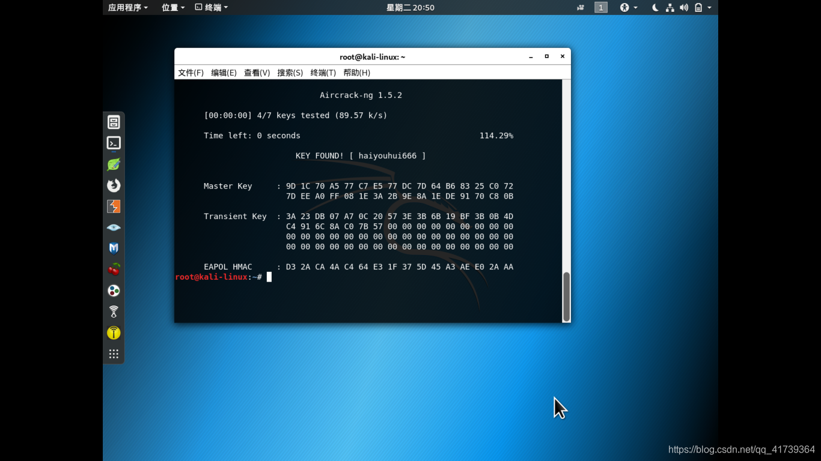Open the 帮助(H) menu
The width and height of the screenshot is (821, 461).
pos(356,73)
